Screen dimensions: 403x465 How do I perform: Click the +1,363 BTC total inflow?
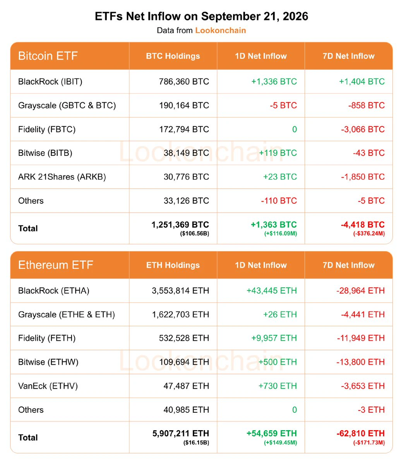(x=274, y=225)
